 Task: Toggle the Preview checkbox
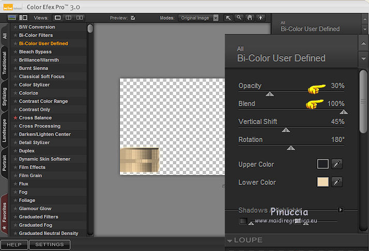133,18
